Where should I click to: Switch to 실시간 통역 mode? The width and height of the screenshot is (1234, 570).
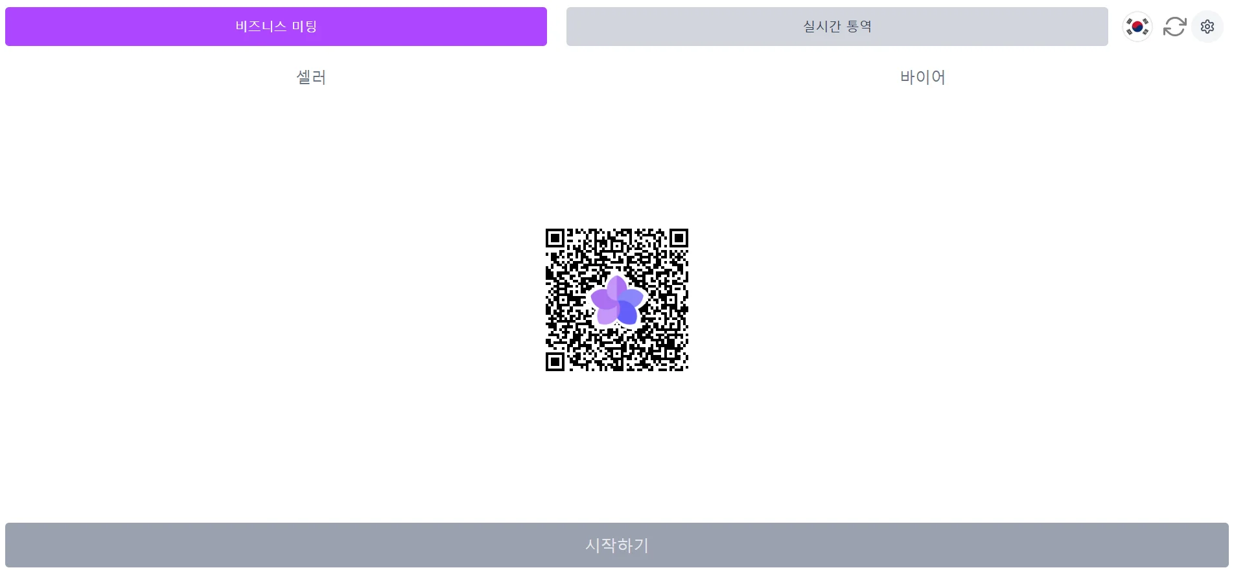(837, 27)
